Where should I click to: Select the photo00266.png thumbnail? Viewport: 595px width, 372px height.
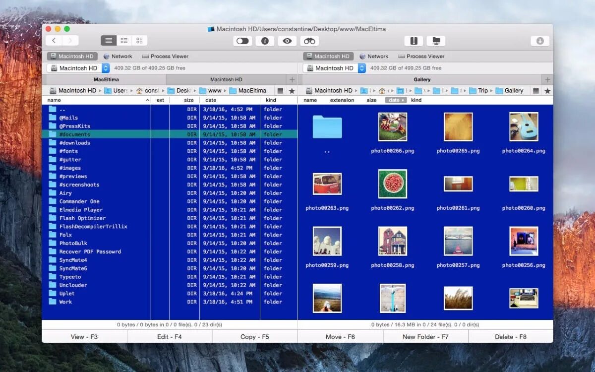392,126
